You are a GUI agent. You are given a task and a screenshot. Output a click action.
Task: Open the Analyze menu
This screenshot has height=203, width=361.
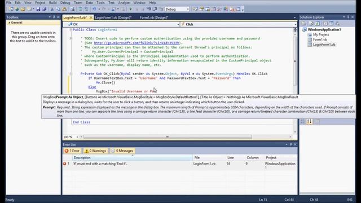[x=124, y=3]
